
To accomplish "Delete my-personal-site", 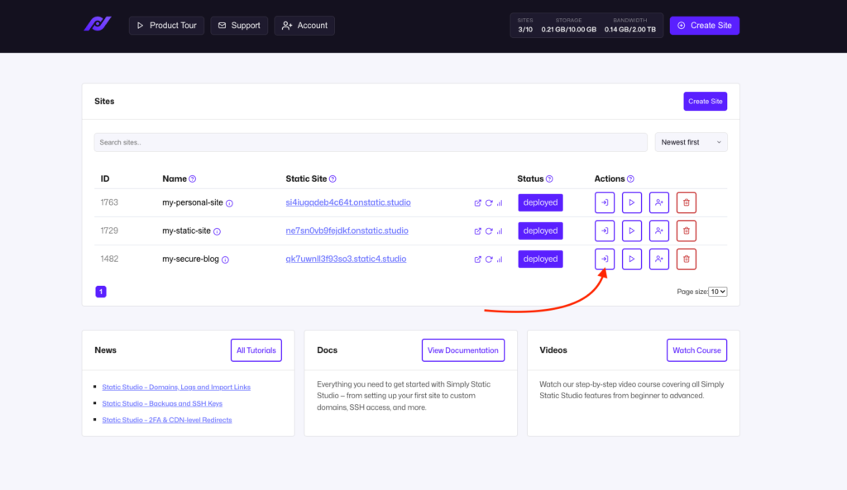I will click(686, 202).
